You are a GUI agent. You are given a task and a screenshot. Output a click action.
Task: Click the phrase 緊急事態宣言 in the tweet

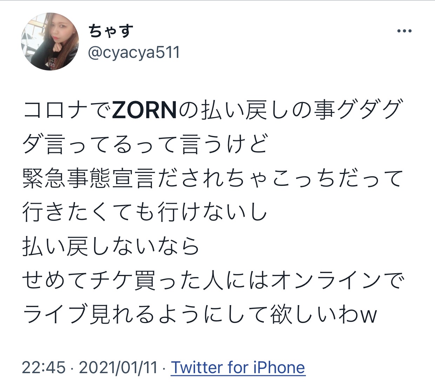click(89, 179)
